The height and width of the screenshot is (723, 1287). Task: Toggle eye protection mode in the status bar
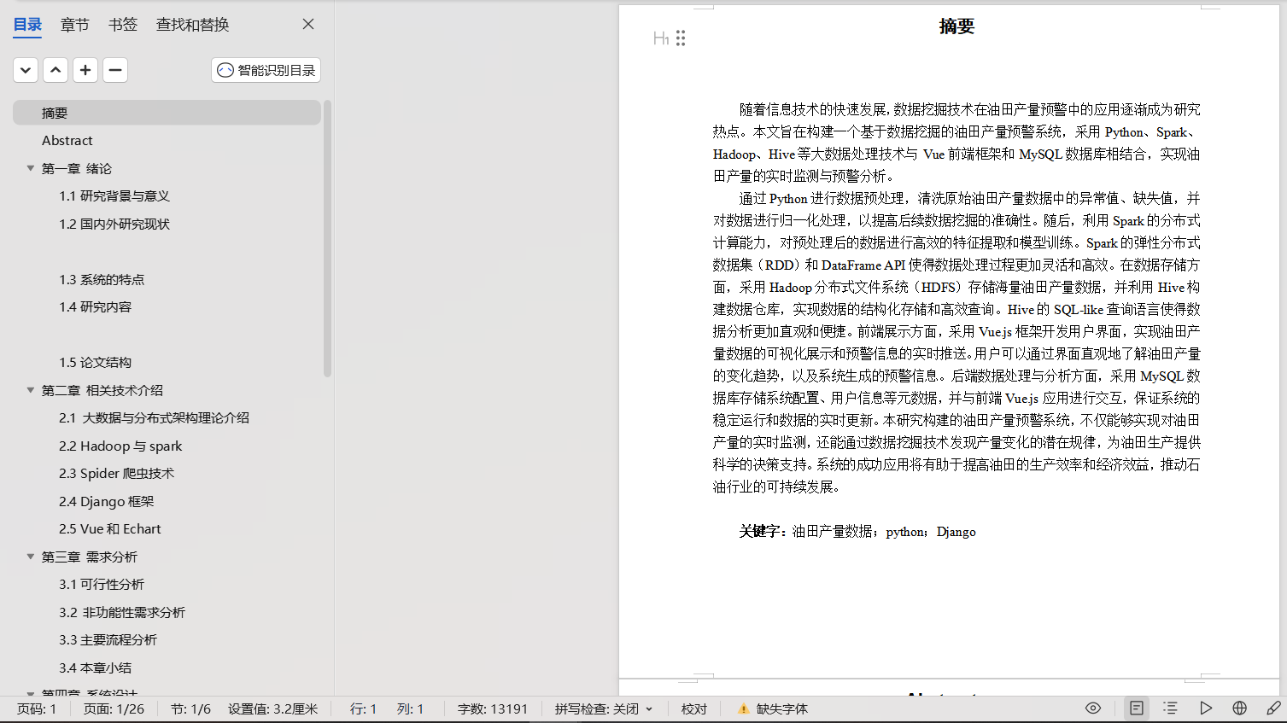pos(1092,708)
